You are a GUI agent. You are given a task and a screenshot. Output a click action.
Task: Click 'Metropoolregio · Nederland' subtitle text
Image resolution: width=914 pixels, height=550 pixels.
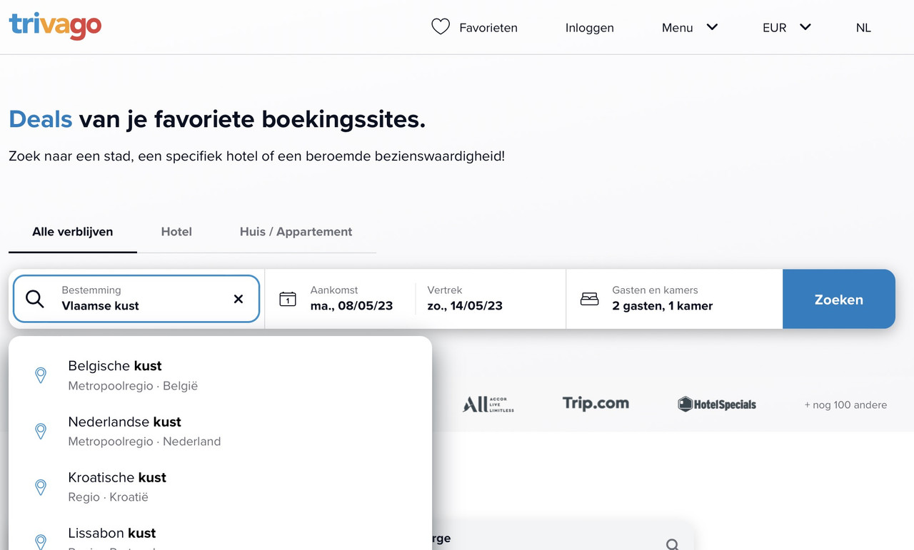coord(144,442)
